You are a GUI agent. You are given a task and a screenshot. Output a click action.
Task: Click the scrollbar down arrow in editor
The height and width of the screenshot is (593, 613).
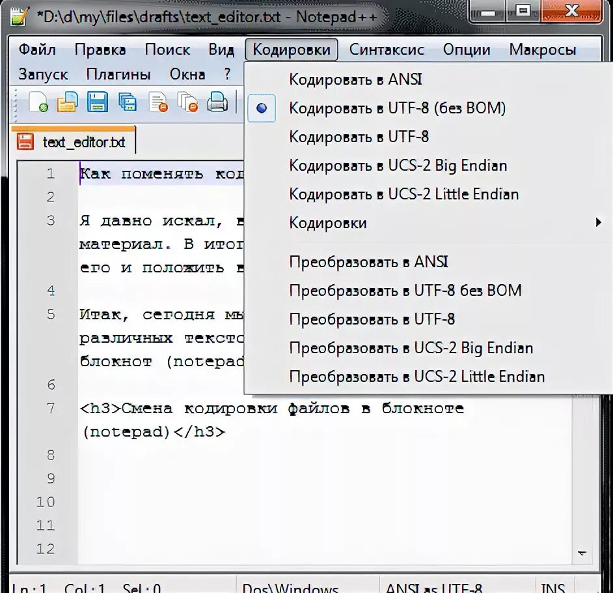(582, 553)
